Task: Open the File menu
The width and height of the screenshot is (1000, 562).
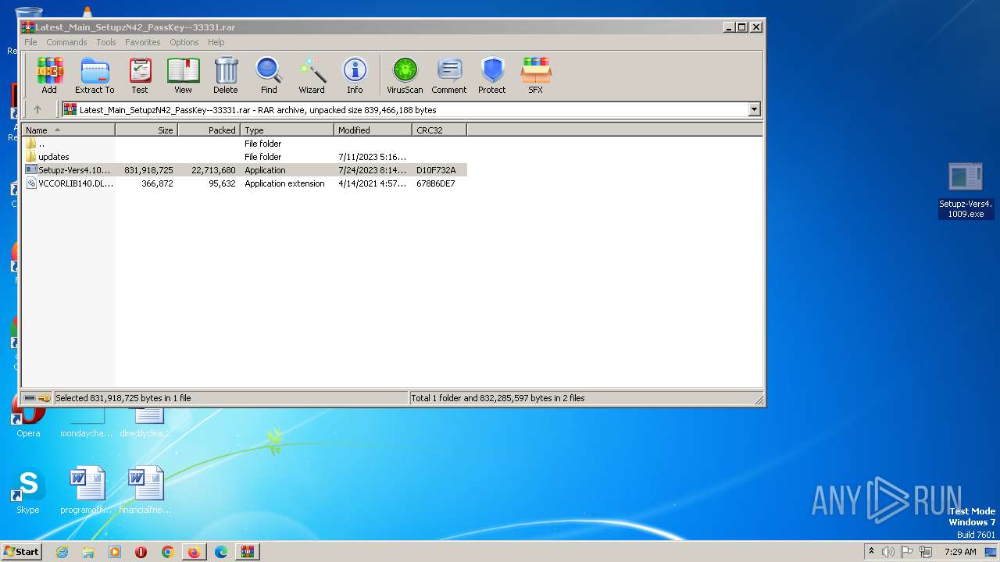Action: click(30, 42)
